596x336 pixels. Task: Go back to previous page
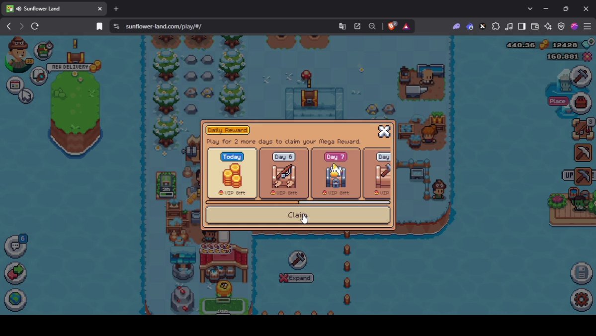9,26
